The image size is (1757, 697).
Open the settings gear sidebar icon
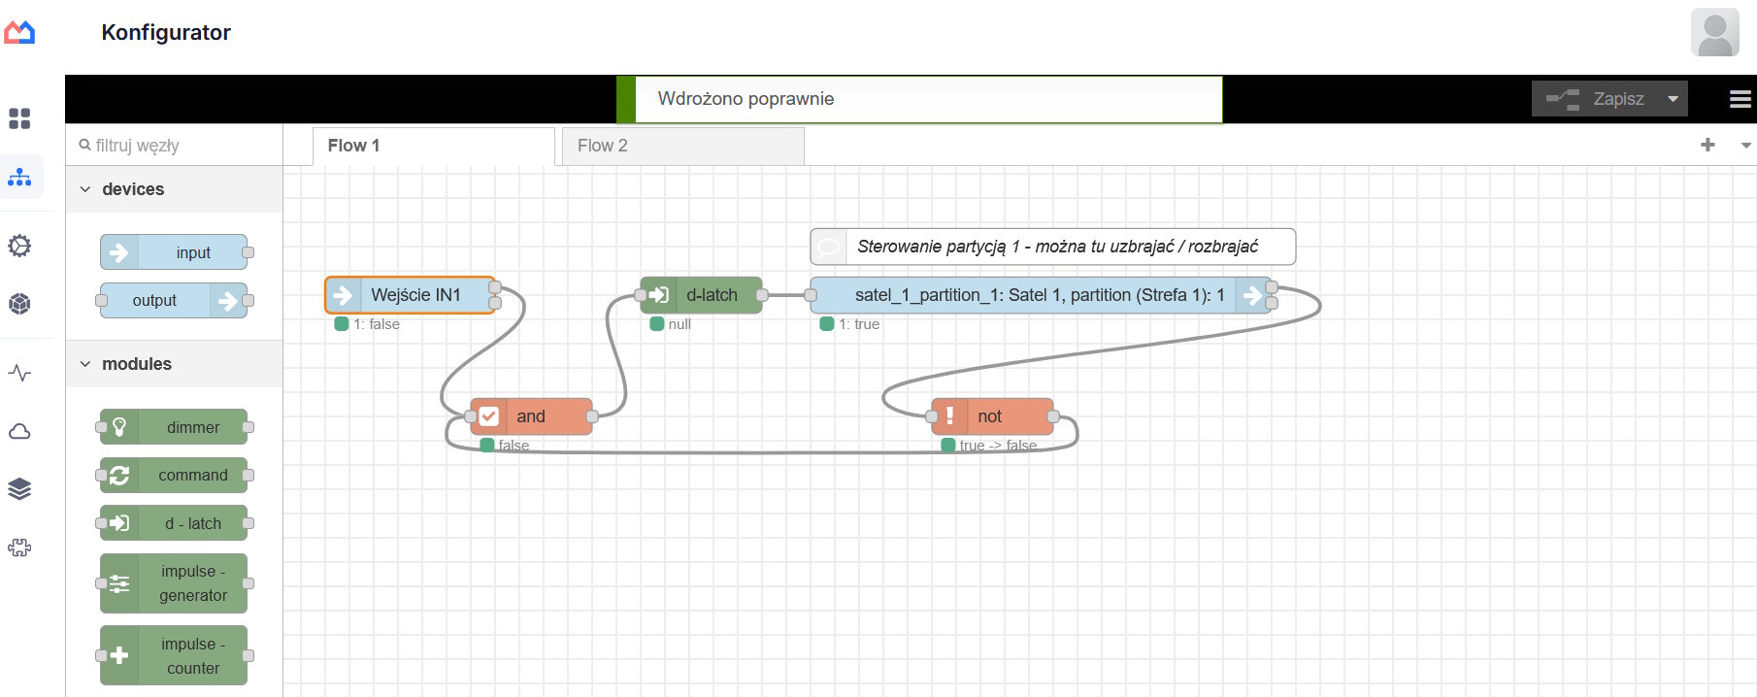coord(19,246)
